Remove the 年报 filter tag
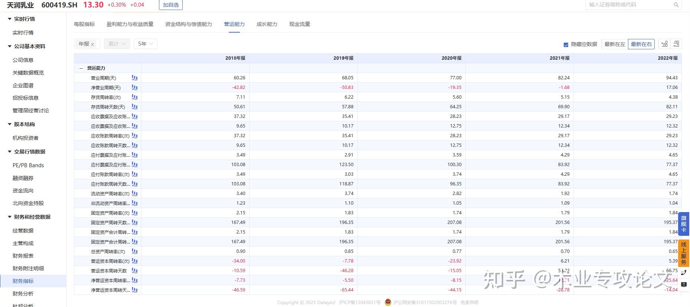This screenshot has width=690, height=307. click(x=92, y=44)
